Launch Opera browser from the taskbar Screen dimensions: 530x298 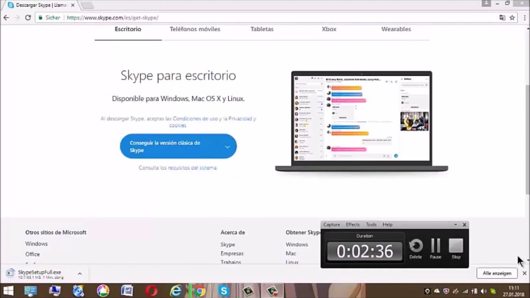[x=151, y=291]
